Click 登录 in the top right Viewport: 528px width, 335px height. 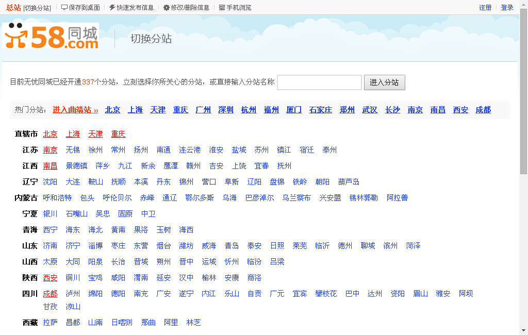pos(506,7)
